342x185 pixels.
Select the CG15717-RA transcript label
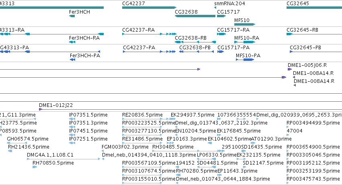pos(233,30)
